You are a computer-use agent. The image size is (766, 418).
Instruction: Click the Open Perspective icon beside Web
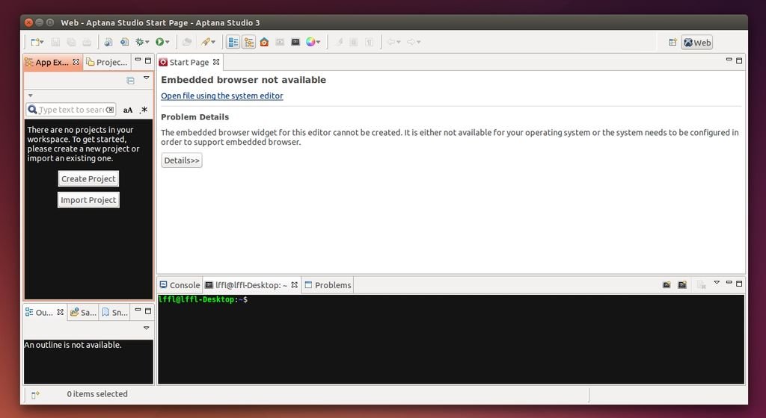(672, 43)
